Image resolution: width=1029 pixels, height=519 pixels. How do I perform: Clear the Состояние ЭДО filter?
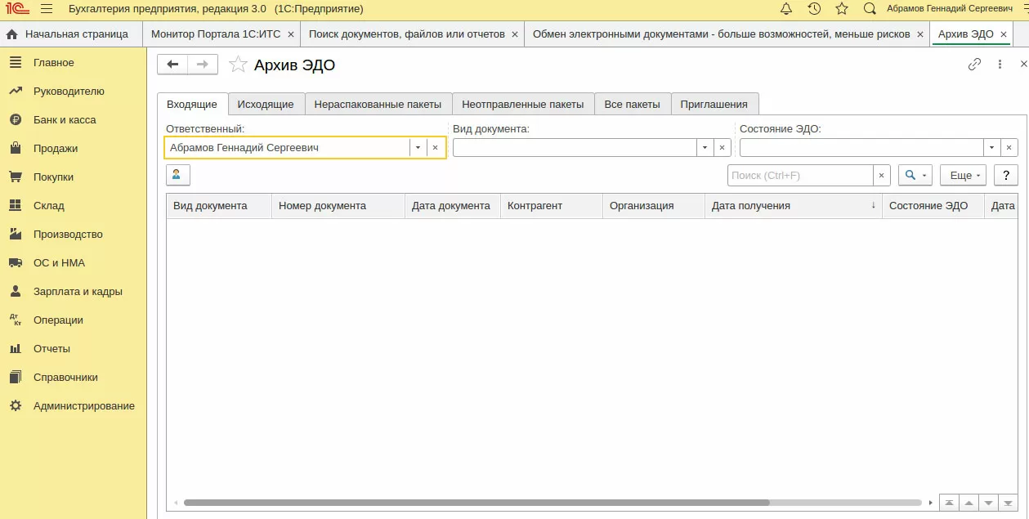[1009, 148]
